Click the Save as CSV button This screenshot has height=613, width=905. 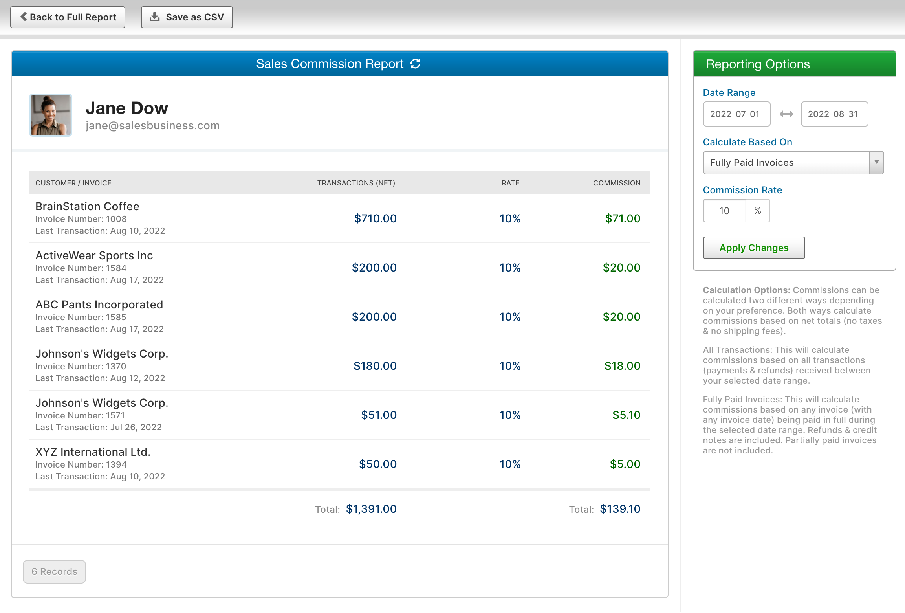[x=187, y=17]
